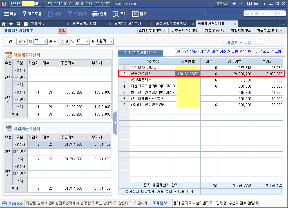Click the 원격A/S remote support button

pos(222,4)
